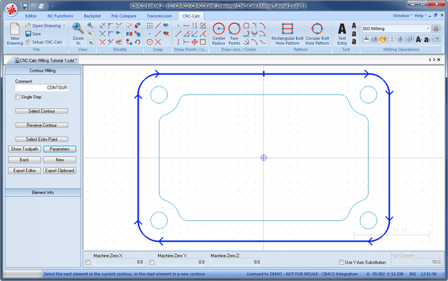Click the Export Clipboard button
This screenshot has width=448, height=281.
[x=59, y=170]
